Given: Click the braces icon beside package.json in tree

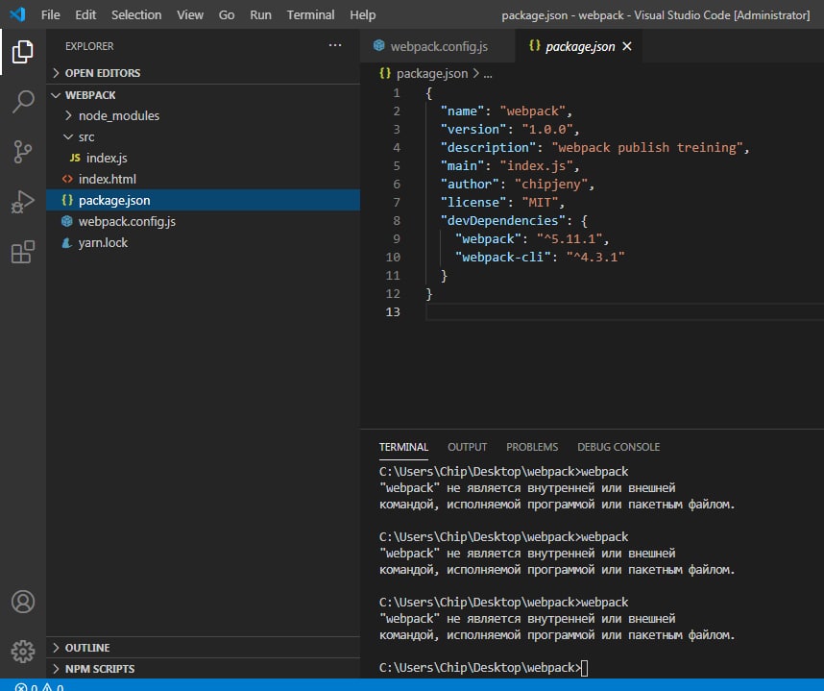Looking at the screenshot, I should [67, 200].
